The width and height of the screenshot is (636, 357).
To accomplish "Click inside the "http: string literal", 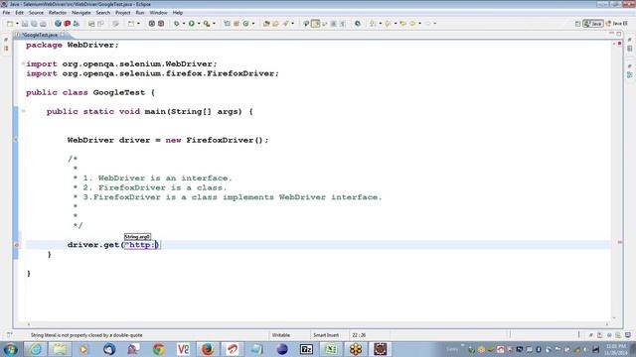I will click(141, 245).
